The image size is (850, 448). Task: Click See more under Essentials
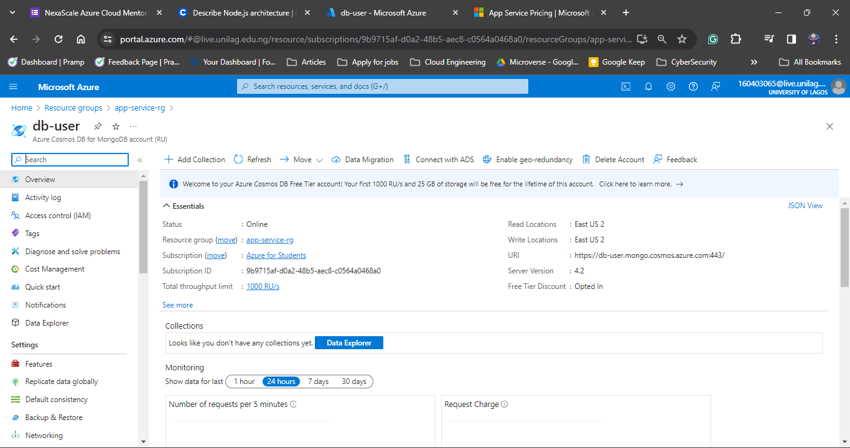coord(177,305)
